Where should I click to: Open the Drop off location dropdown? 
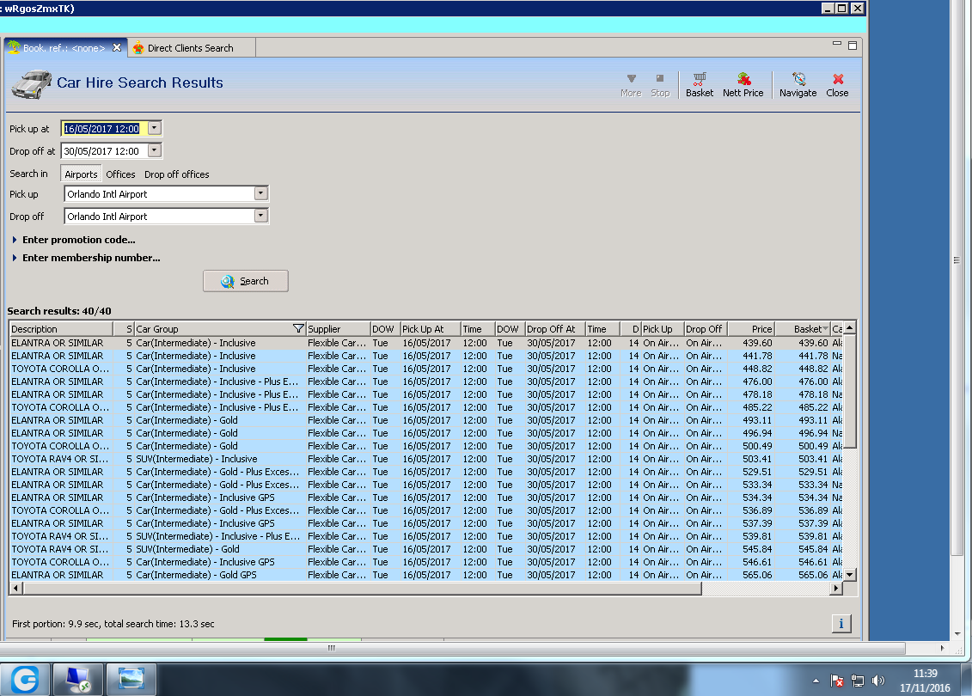coord(261,217)
